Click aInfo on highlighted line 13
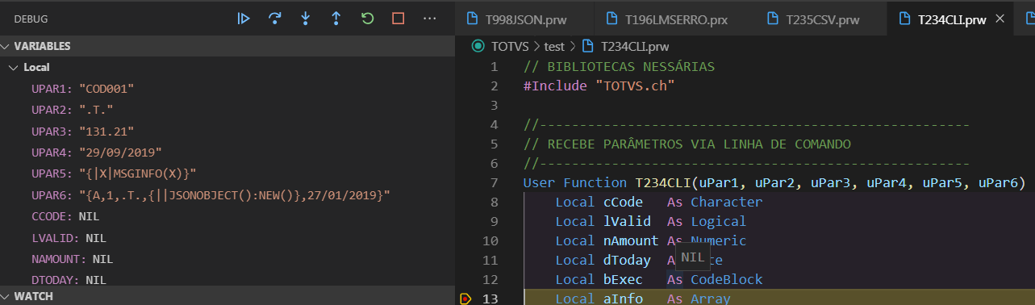The image size is (1035, 305). 623,299
